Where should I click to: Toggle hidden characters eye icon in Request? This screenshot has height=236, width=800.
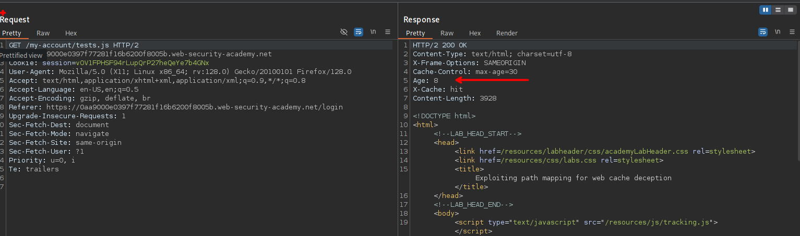[x=344, y=32]
